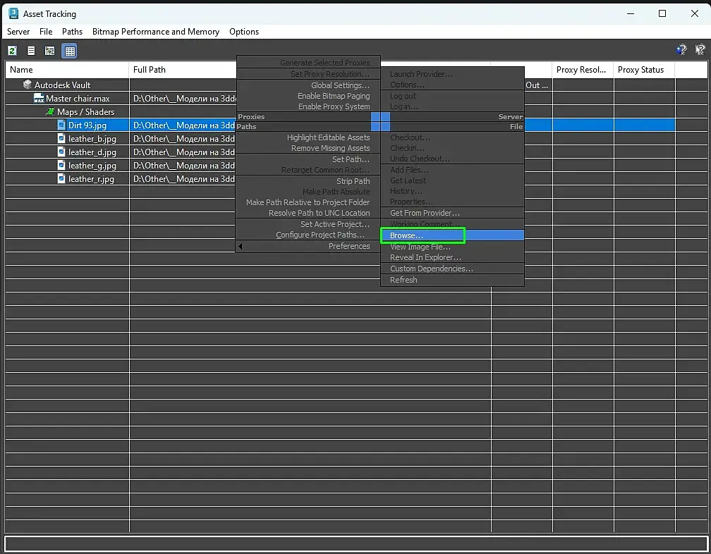
Task: Choose Remove Missing Assets menu entry
Action: coord(308,148)
